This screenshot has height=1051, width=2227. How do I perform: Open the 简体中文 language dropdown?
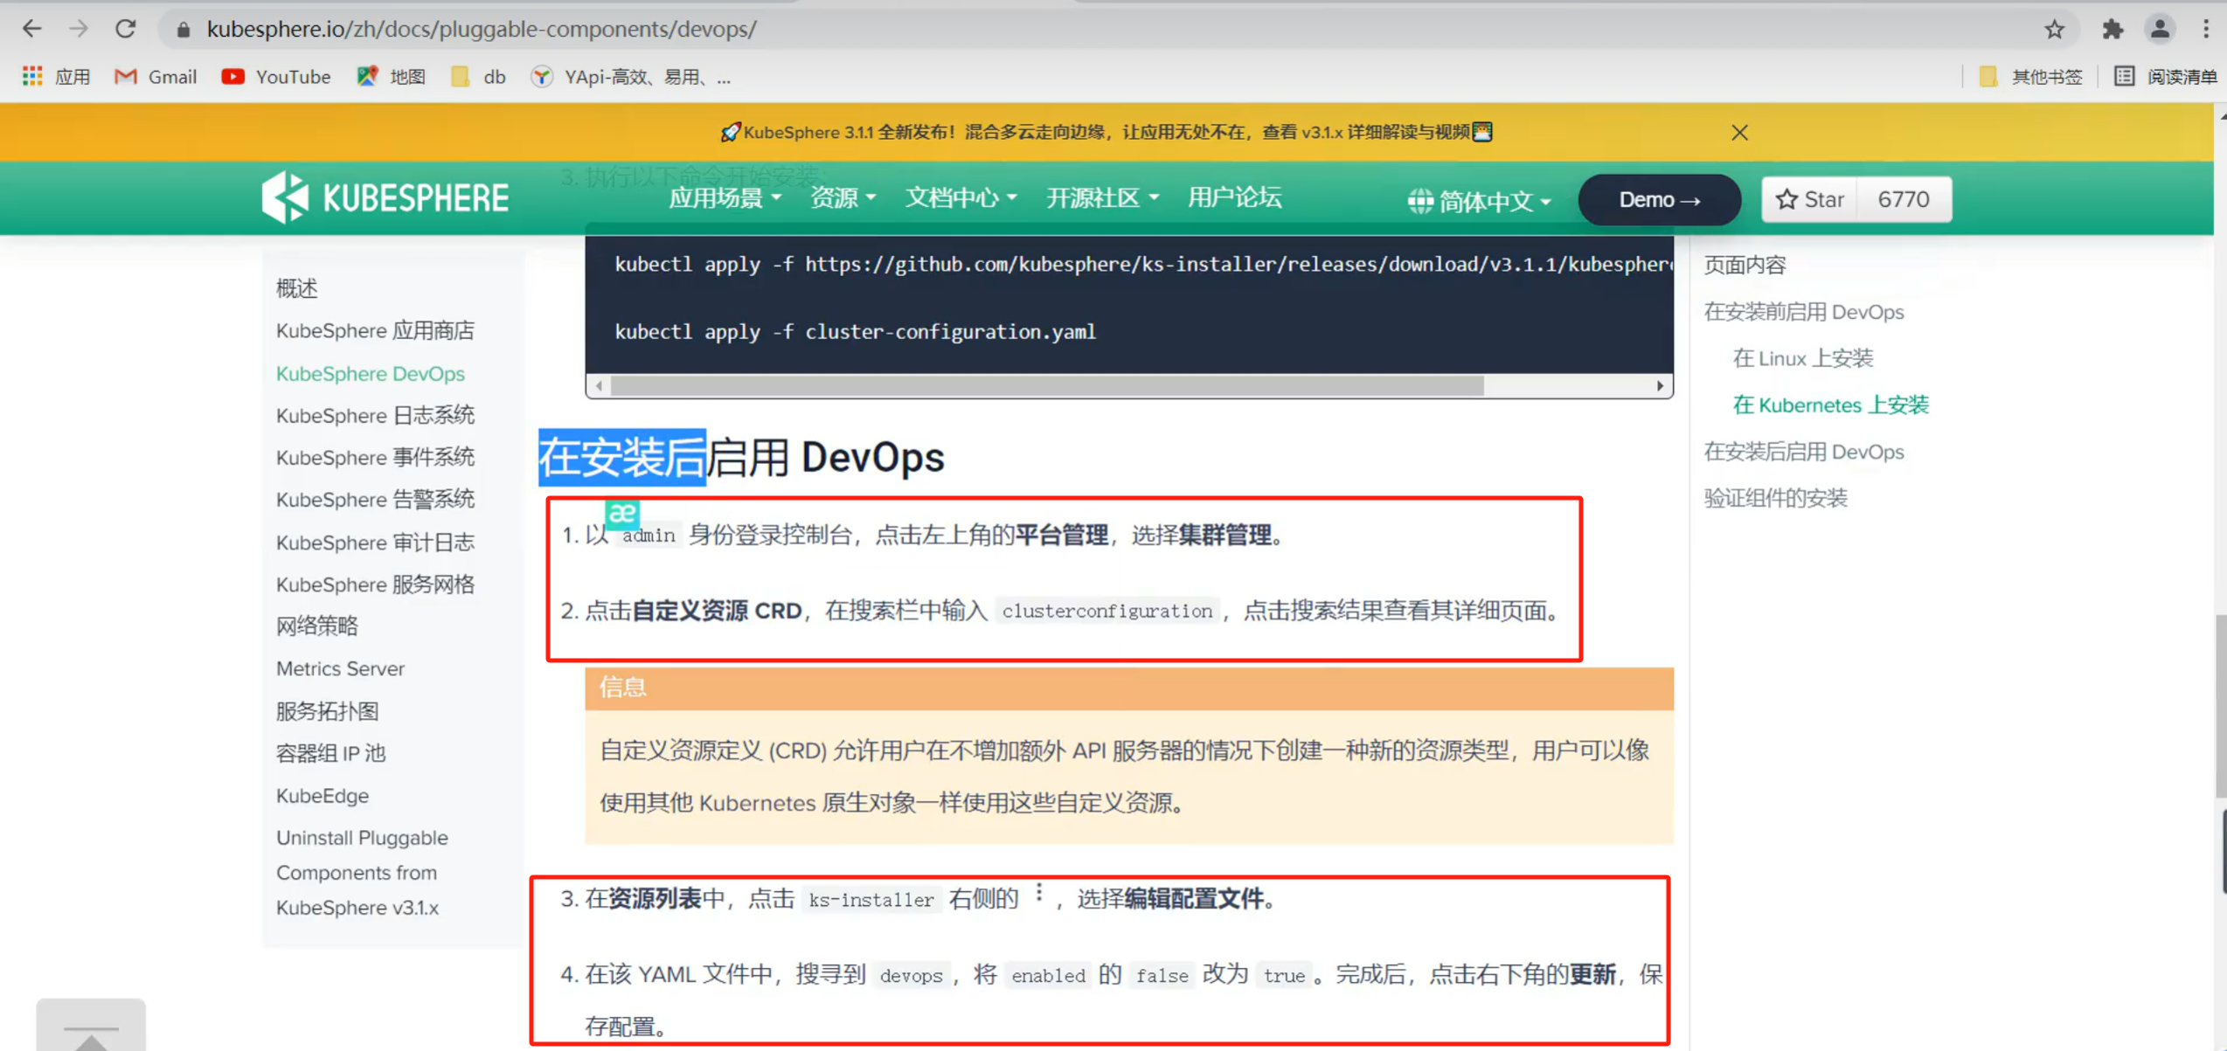(1479, 201)
